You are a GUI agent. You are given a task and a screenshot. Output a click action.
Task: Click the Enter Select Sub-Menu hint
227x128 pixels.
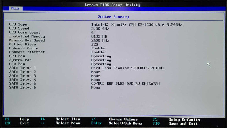(117, 123)
